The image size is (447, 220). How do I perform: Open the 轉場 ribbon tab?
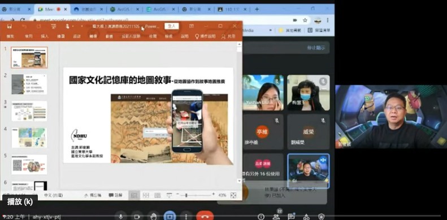[93, 37]
